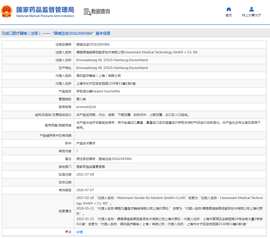
Task: Select the 生产地址 Kronsaalsweg address value
Action: tap(112, 68)
